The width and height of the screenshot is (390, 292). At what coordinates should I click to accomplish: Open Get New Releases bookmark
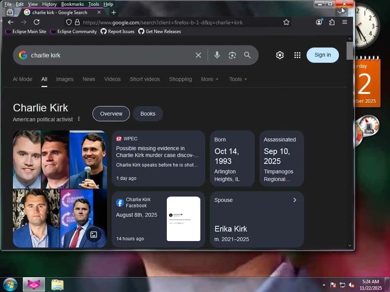[160, 32]
